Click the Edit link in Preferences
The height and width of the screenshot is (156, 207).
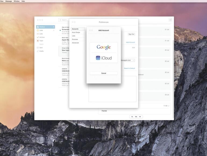(133, 48)
